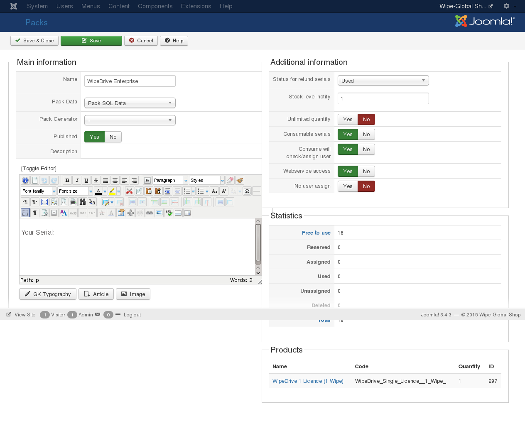Open the Font family dropdown
The height and width of the screenshot is (431, 525).
coord(39,191)
